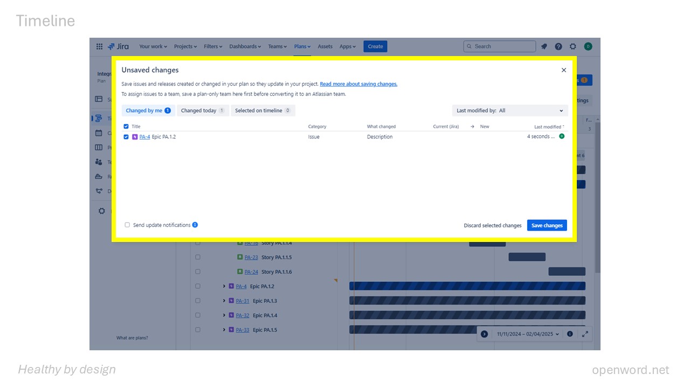Image resolution: width=690 pixels, height=388 pixels.
Task: Open Read more about saving changes link
Action: (358, 84)
